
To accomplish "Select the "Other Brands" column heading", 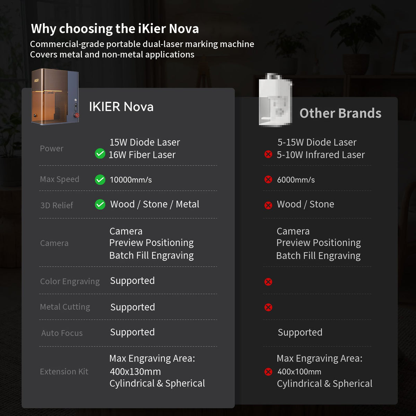I will click(340, 113).
